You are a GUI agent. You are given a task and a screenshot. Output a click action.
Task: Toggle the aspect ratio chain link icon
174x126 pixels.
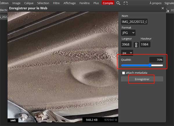coord(136,45)
